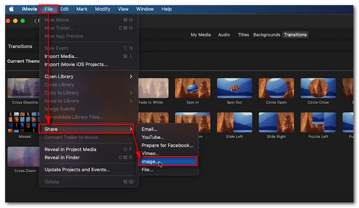Select the Fade to White transition
This screenshot has width=359, height=208.
(153, 88)
